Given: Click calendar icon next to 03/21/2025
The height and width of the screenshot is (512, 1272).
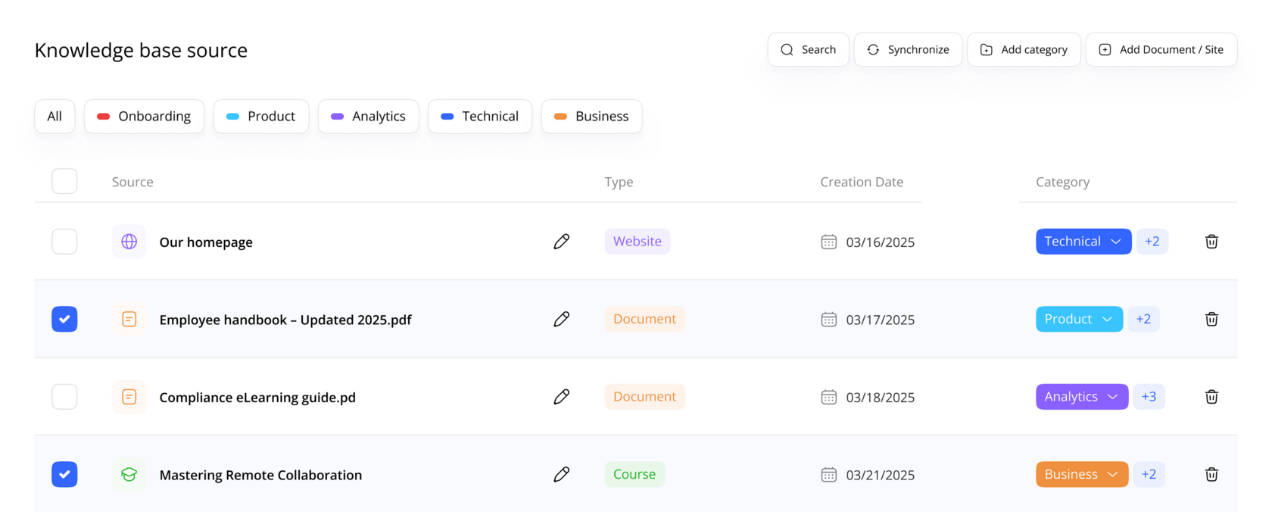Looking at the screenshot, I should (829, 474).
